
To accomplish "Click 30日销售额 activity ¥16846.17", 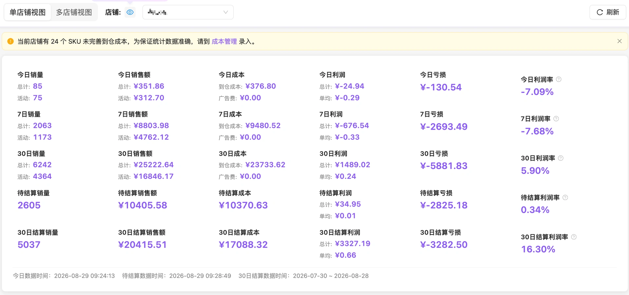I will (154, 176).
